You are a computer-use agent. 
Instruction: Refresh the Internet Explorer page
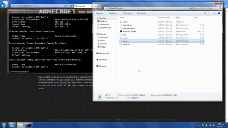click(71, 6)
